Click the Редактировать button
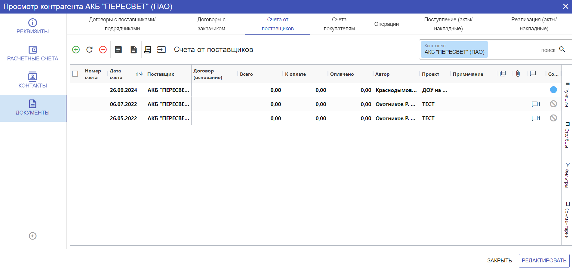This screenshot has height=272, width=572. pyautogui.click(x=544, y=261)
